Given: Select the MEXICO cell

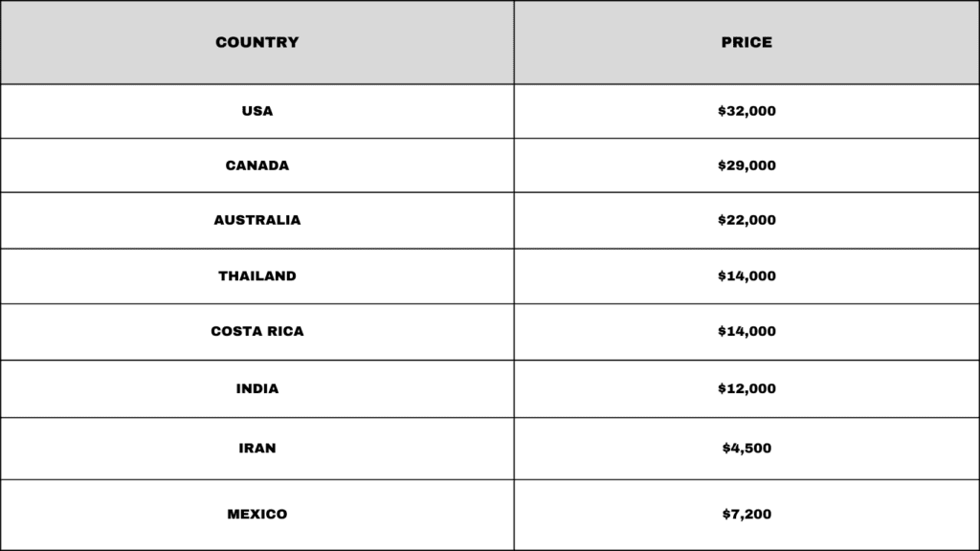Looking at the screenshot, I should click(256, 515).
